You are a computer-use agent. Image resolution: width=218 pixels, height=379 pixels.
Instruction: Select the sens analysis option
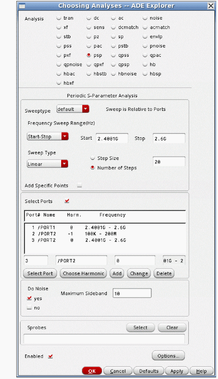(x=89, y=27)
